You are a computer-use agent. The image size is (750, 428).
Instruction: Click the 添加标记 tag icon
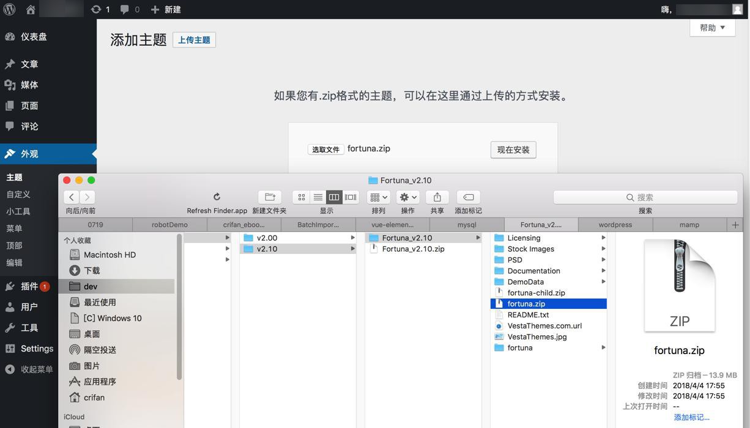tap(468, 197)
